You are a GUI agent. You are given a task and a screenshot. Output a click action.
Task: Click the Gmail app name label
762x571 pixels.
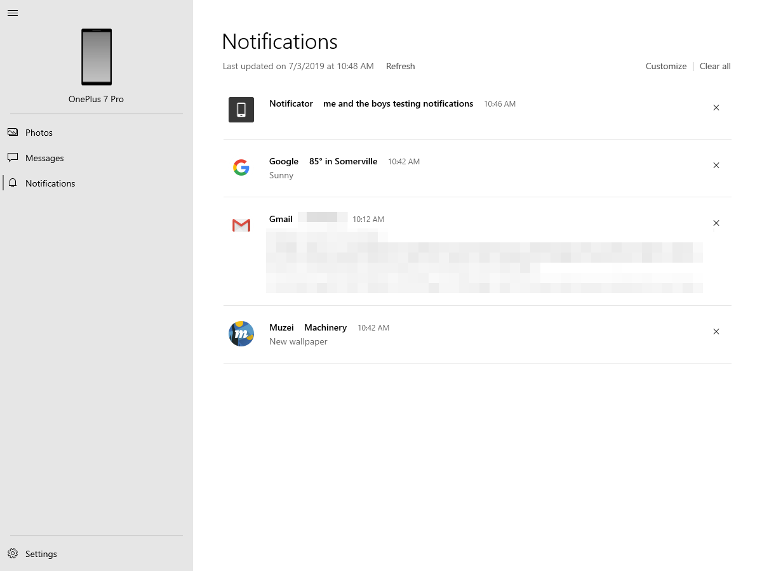[x=281, y=219]
